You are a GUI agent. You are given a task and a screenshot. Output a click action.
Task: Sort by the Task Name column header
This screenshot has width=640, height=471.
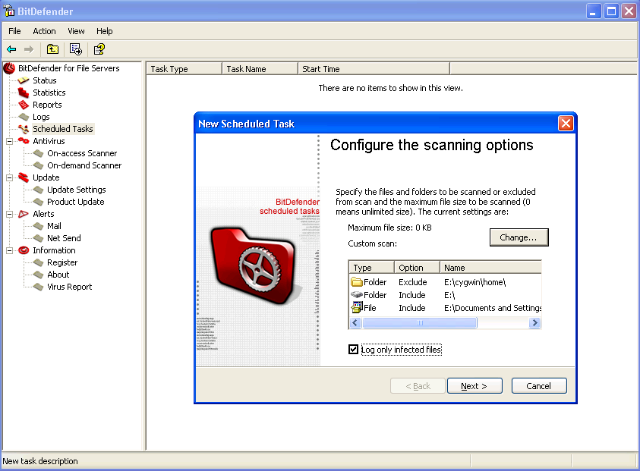(x=260, y=69)
